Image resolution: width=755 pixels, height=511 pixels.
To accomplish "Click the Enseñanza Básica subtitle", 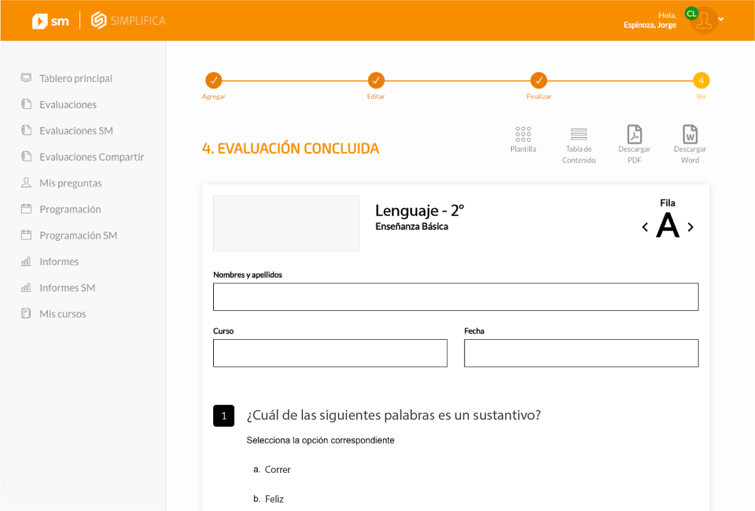I will click(x=412, y=226).
